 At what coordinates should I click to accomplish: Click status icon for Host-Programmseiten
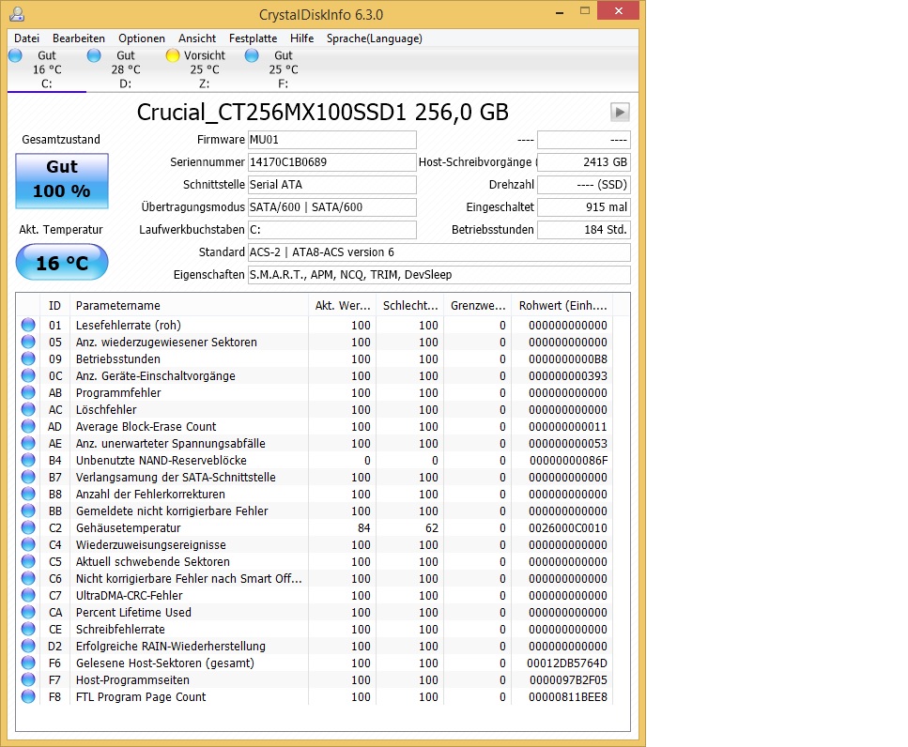28,679
